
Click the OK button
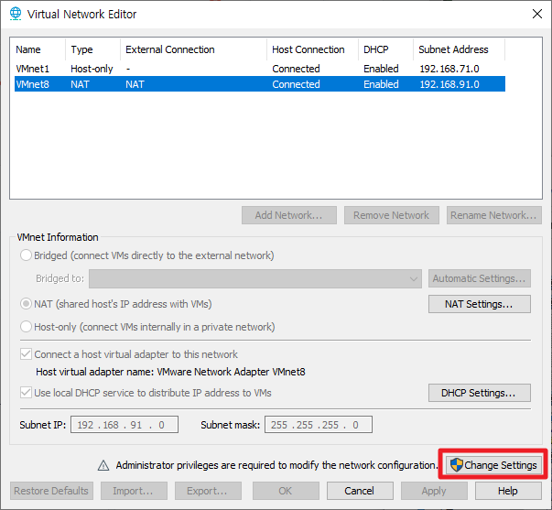286,491
